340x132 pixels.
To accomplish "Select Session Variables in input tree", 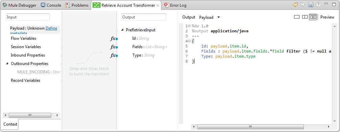I will 26,47.
